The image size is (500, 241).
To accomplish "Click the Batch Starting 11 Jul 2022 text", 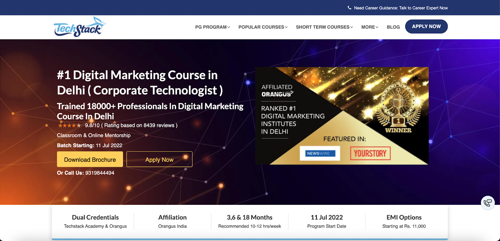I will tap(90, 145).
